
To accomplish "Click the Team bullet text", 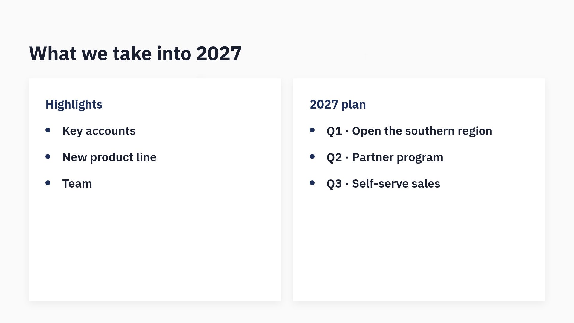I will (77, 184).
